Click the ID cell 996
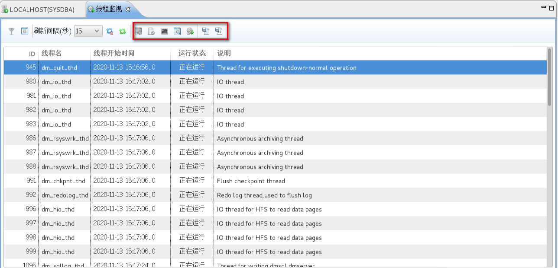Screen dimensions: 558x268 [x=31, y=209]
